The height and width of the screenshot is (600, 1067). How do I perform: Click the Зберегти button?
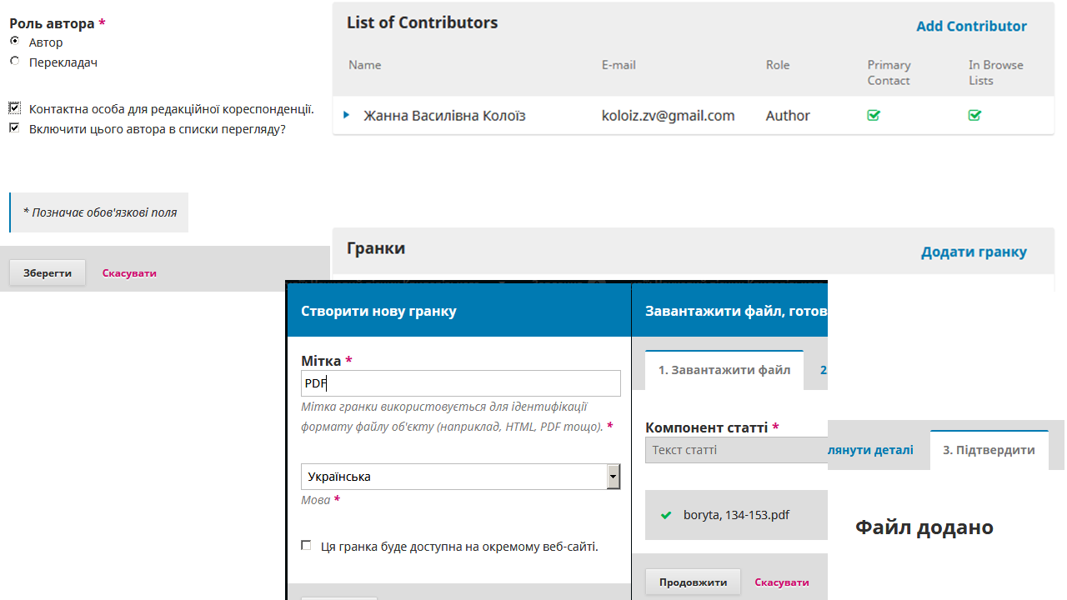coord(48,272)
